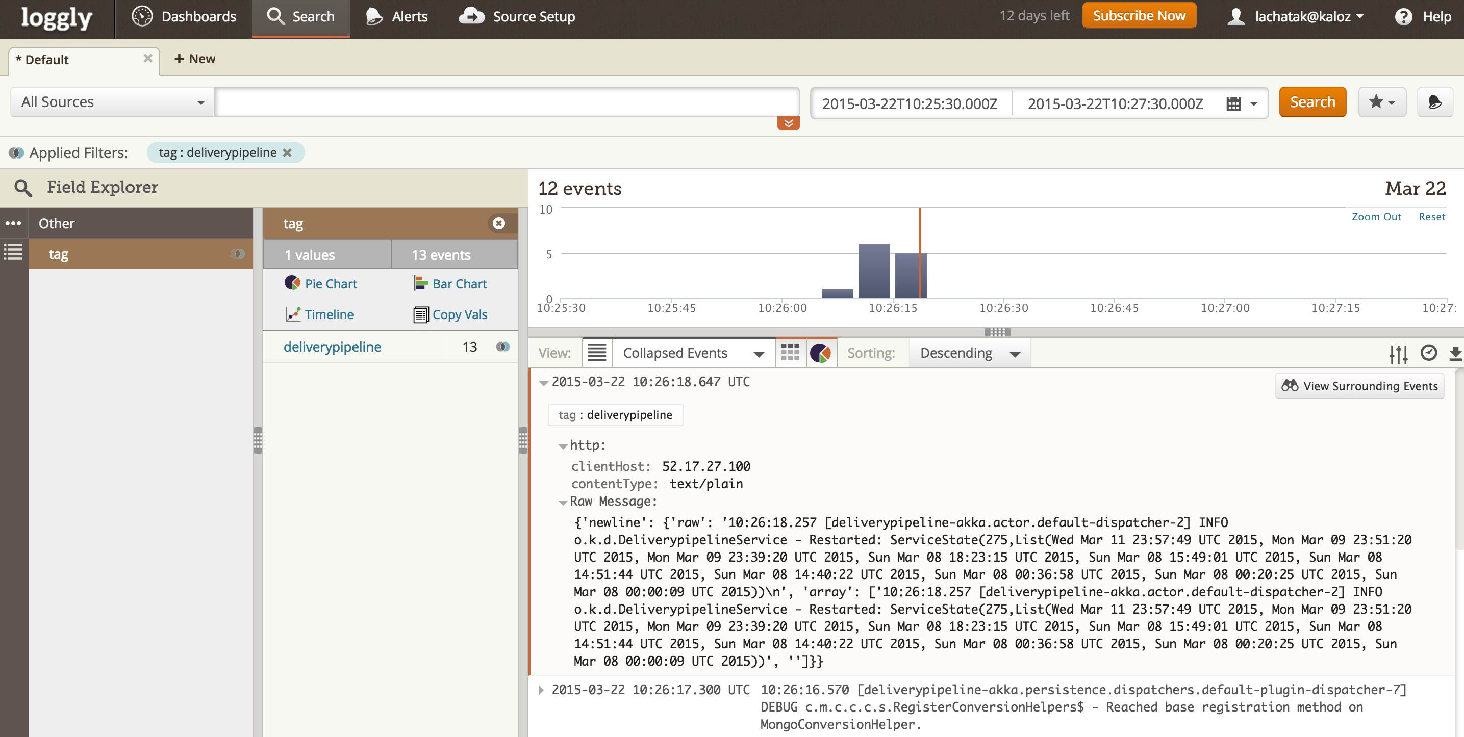The height and width of the screenshot is (737, 1464).
Task: Open the All Sources dropdown
Action: [113, 102]
